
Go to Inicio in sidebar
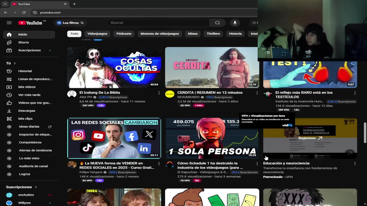29,34
